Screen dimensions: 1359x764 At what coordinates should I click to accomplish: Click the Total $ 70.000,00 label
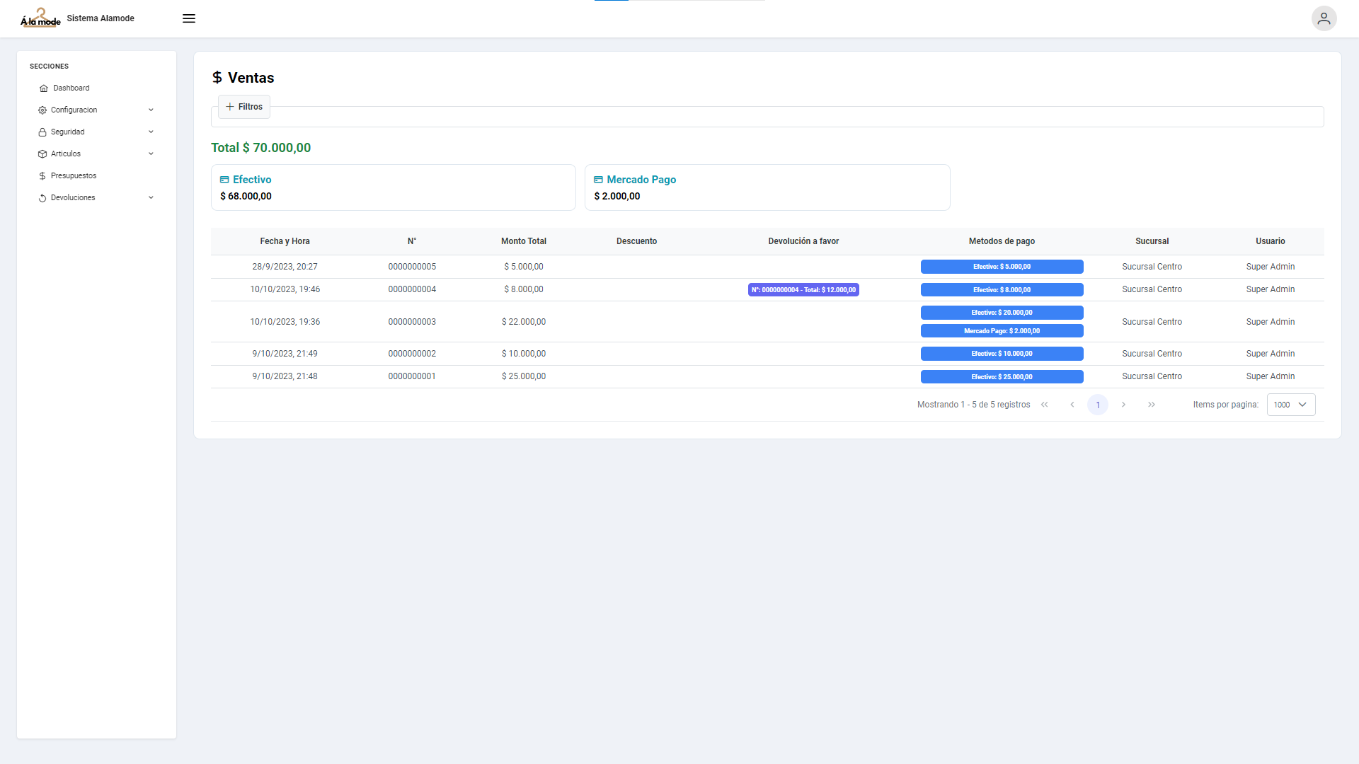[x=260, y=148]
